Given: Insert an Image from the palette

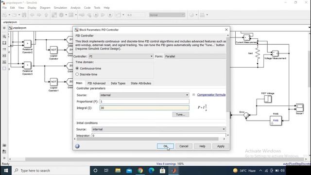Looking at the screenshot, I should point(4,62).
